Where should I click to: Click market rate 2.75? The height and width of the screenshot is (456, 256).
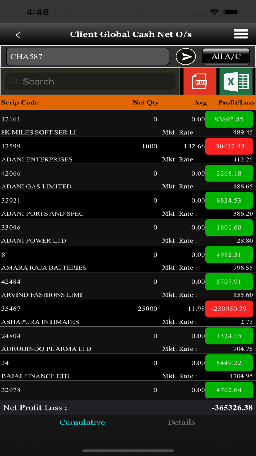[246, 322]
